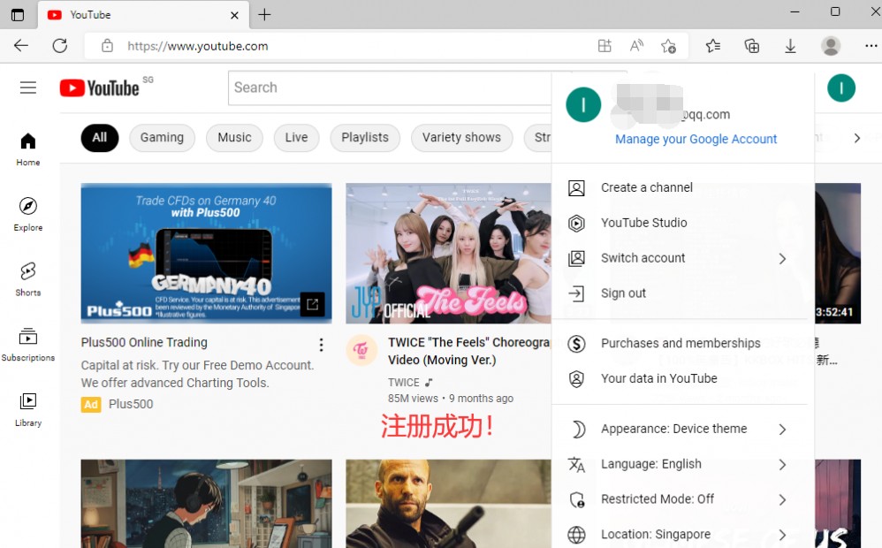Viewport: 882px width, 548px height.
Task: Add this page to browser favorites
Action: click(668, 46)
